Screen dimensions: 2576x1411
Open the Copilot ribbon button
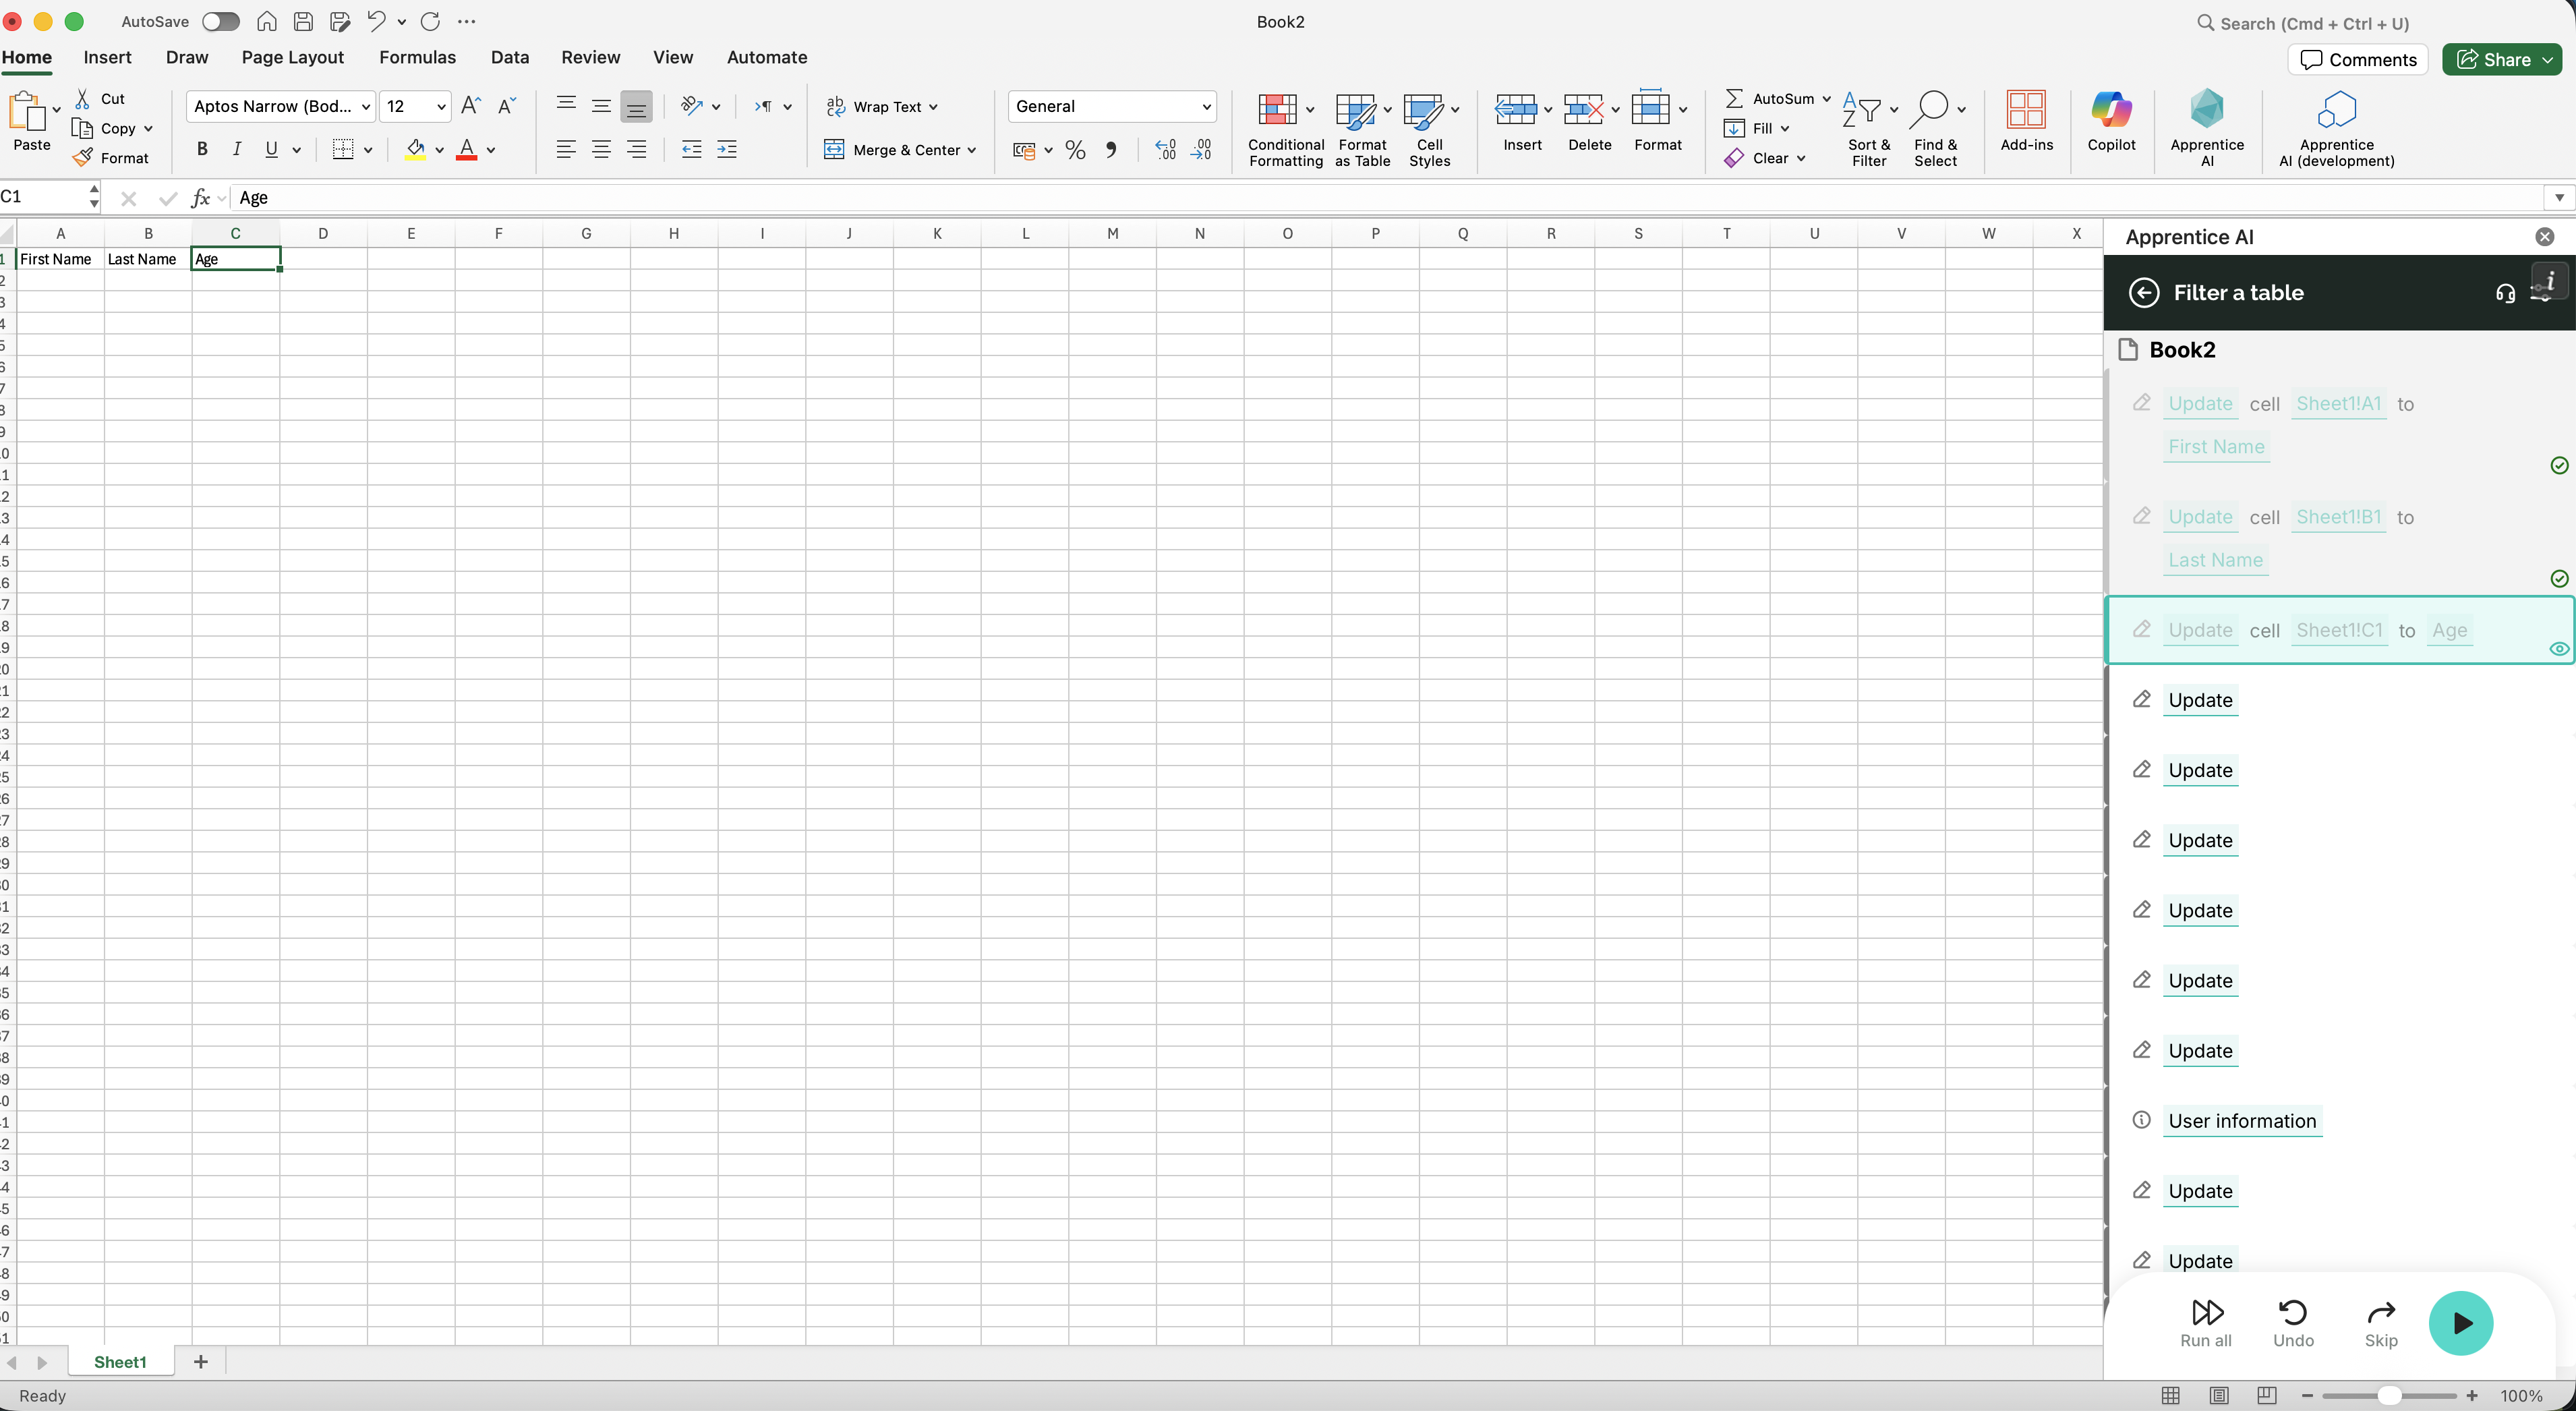coord(2111,121)
